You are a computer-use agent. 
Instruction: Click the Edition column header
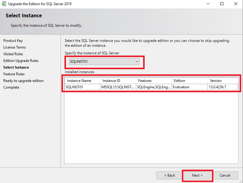click(190, 81)
